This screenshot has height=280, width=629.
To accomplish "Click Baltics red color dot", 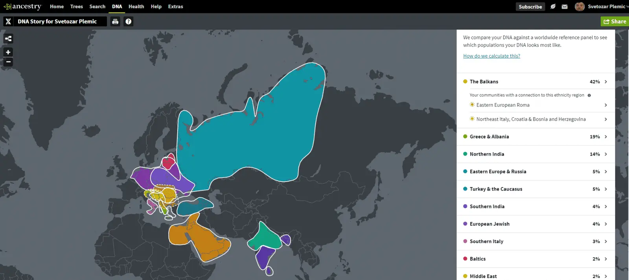I will point(465,258).
